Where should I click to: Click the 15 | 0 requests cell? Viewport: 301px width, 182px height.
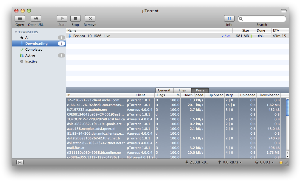(x=230, y=105)
